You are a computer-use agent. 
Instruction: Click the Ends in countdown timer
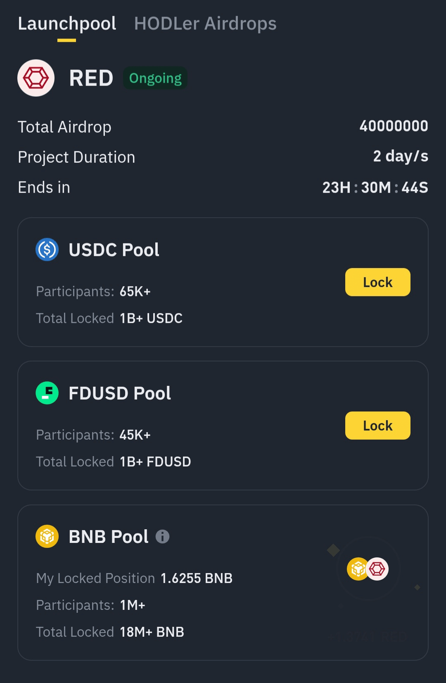[x=375, y=188]
